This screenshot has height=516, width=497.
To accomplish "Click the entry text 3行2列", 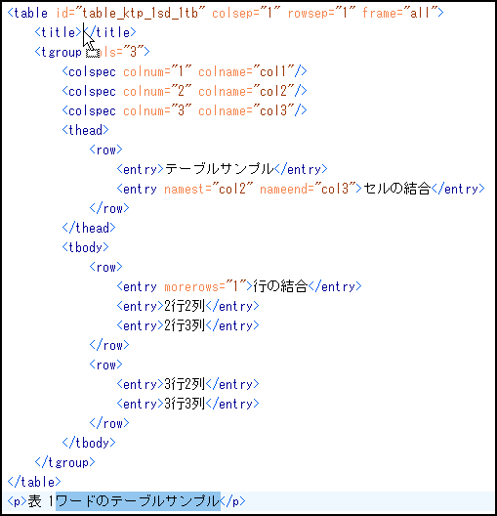I will pos(185,384).
